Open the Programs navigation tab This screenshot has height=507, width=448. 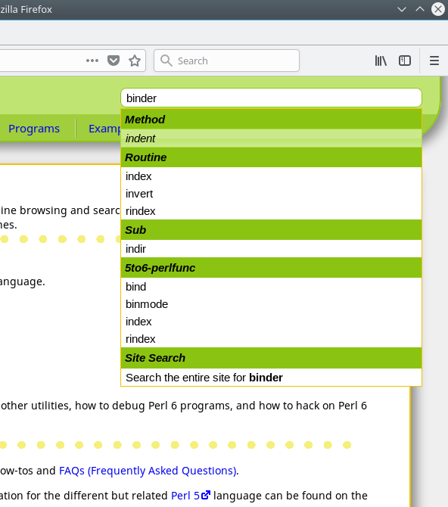click(x=34, y=129)
